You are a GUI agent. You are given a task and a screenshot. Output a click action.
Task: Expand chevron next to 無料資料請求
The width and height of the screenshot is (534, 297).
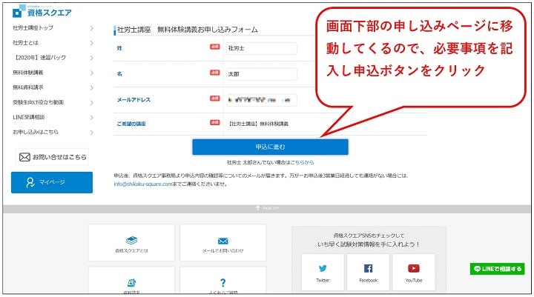click(92, 88)
